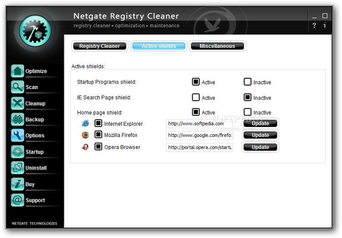This screenshot has width=342, height=238.
Task: Click the Uninstall icon in sidebar
Action: 17,168
